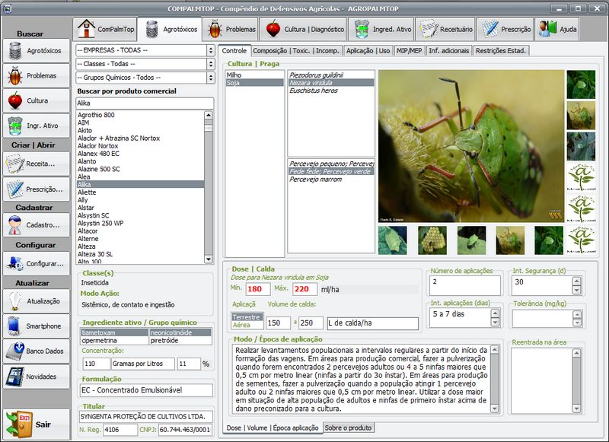The height and width of the screenshot is (442, 609).
Task: Click the Sair exit door icon
Action: pyautogui.click(x=18, y=425)
